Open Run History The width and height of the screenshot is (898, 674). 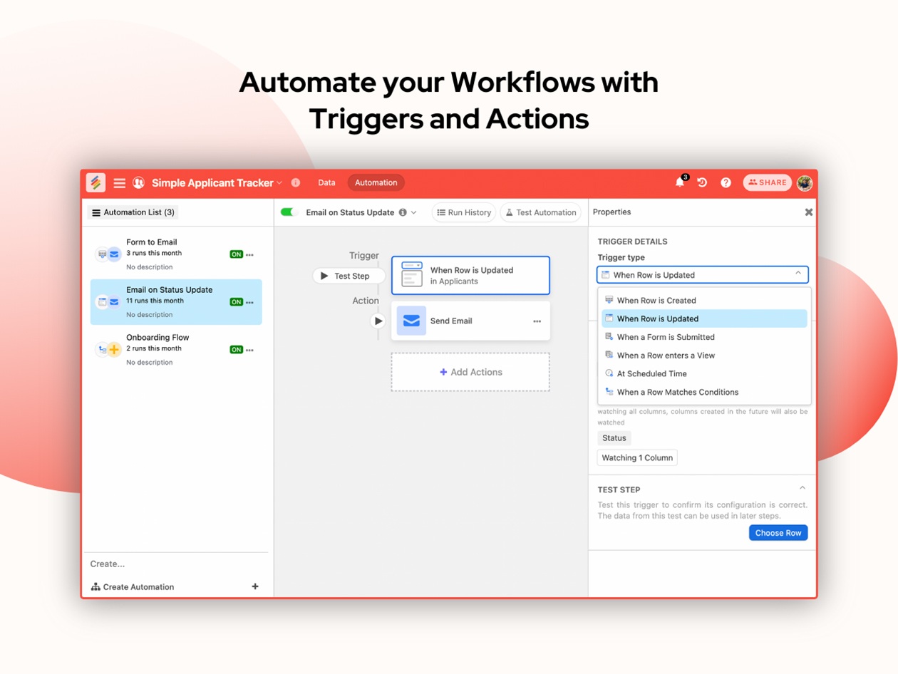464,212
